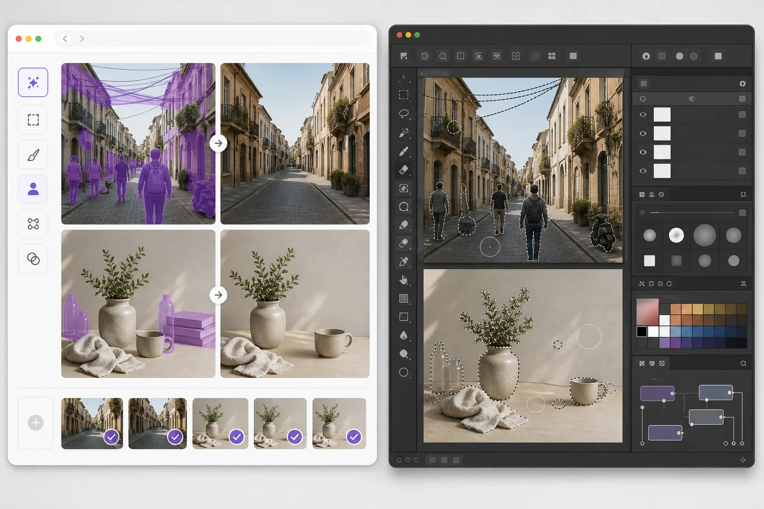The height and width of the screenshot is (509, 764).
Task: Hide the second layer using its eye icon
Action: [x=643, y=133]
